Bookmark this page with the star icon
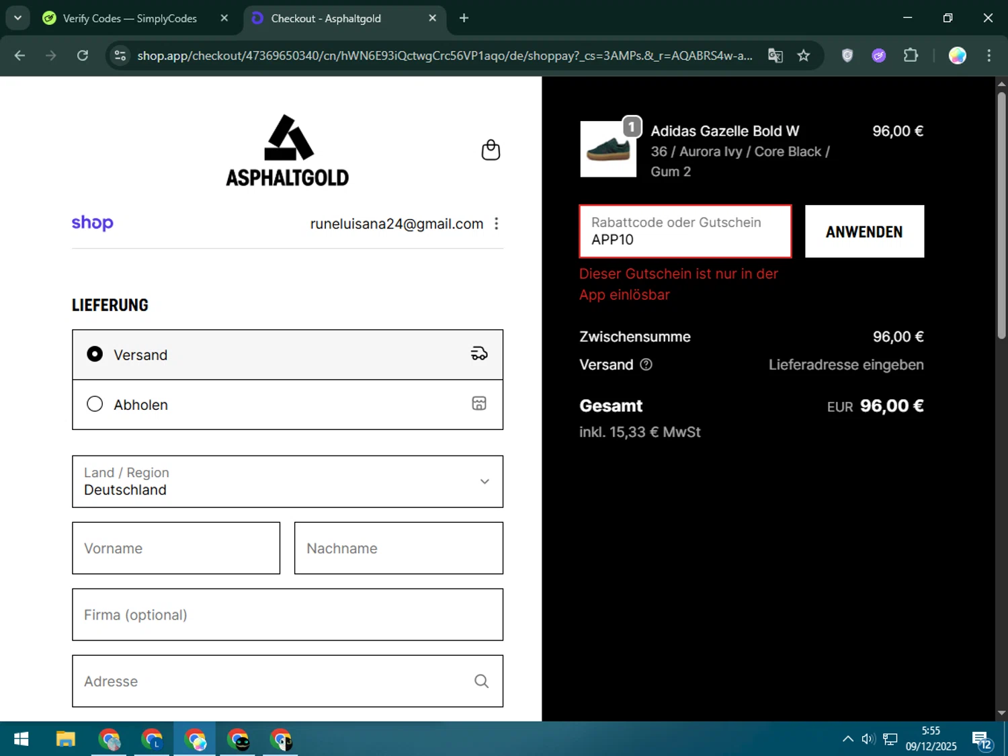 [804, 56]
